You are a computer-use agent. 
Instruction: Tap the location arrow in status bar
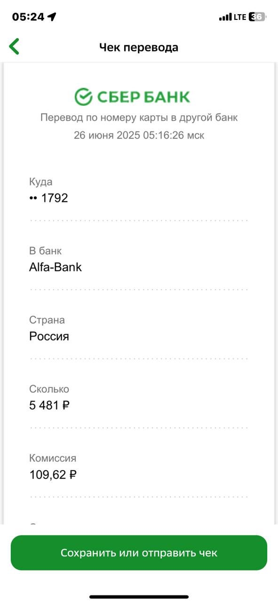pyautogui.click(x=52, y=17)
